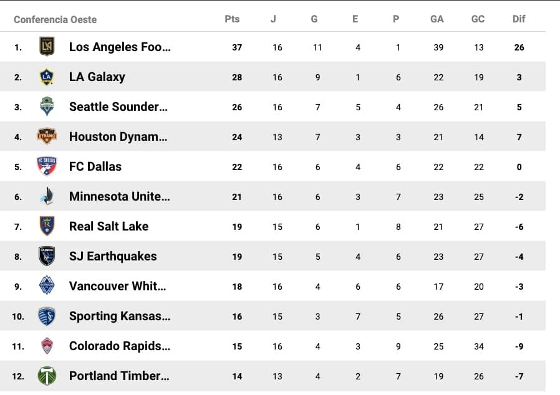Click the GA column header
The width and height of the screenshot is (560, 395).
coord(437,19)
